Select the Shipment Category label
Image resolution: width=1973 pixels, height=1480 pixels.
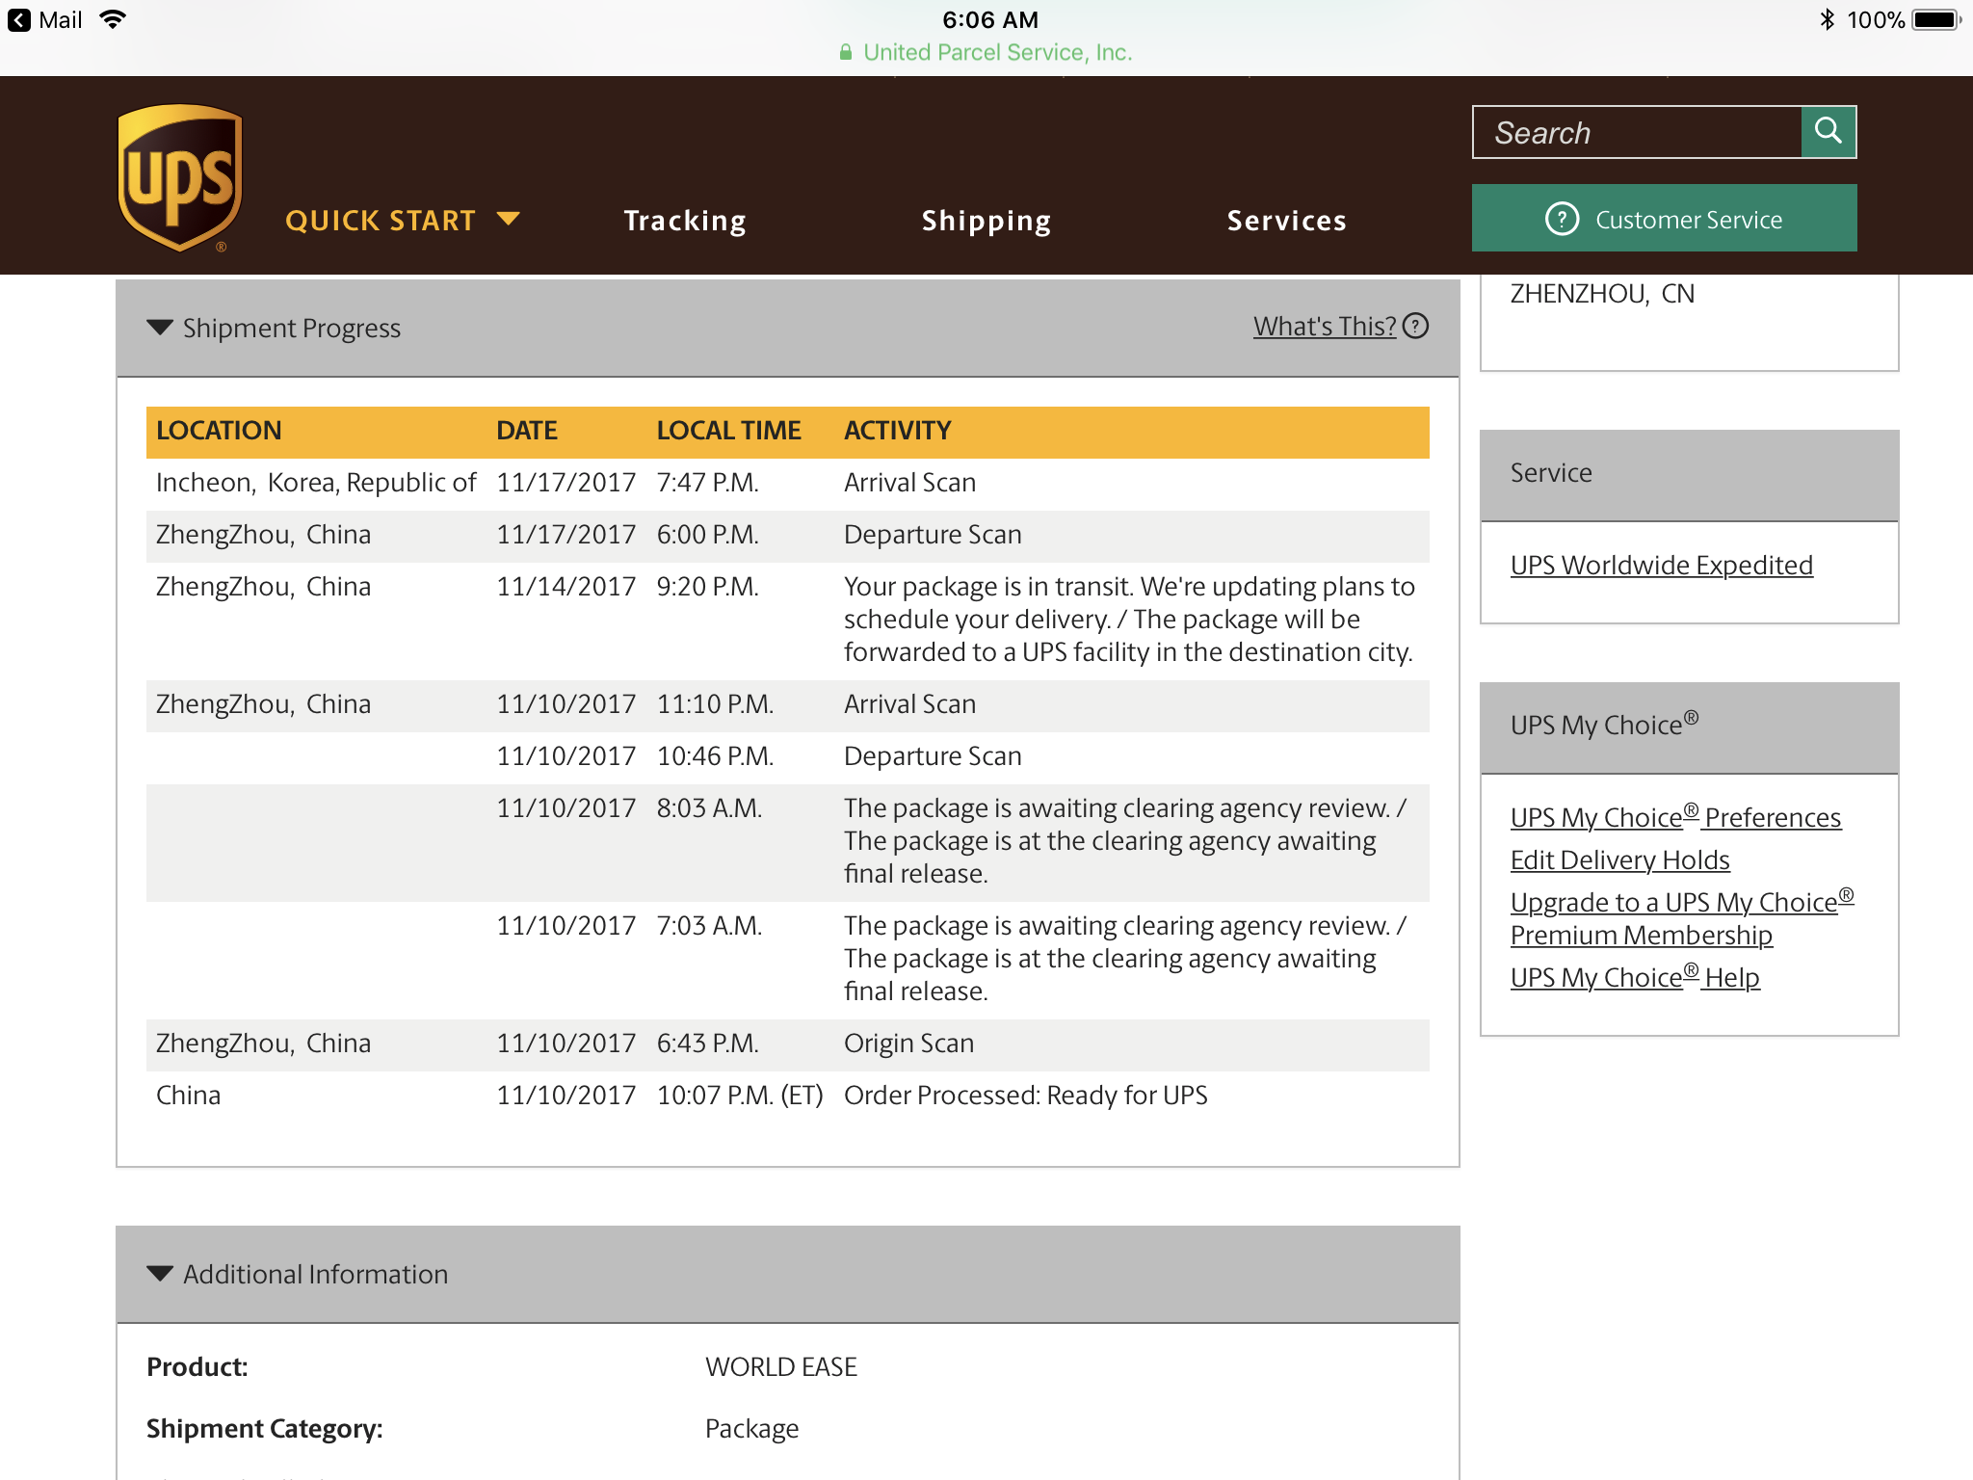point(265,1429)
